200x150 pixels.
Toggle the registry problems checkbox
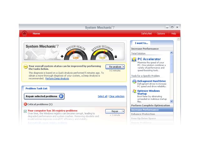[x=25, y=111]
